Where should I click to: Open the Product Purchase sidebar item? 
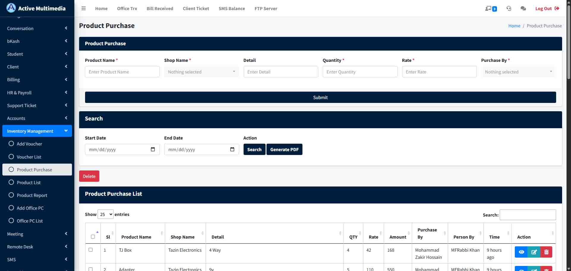37,170
